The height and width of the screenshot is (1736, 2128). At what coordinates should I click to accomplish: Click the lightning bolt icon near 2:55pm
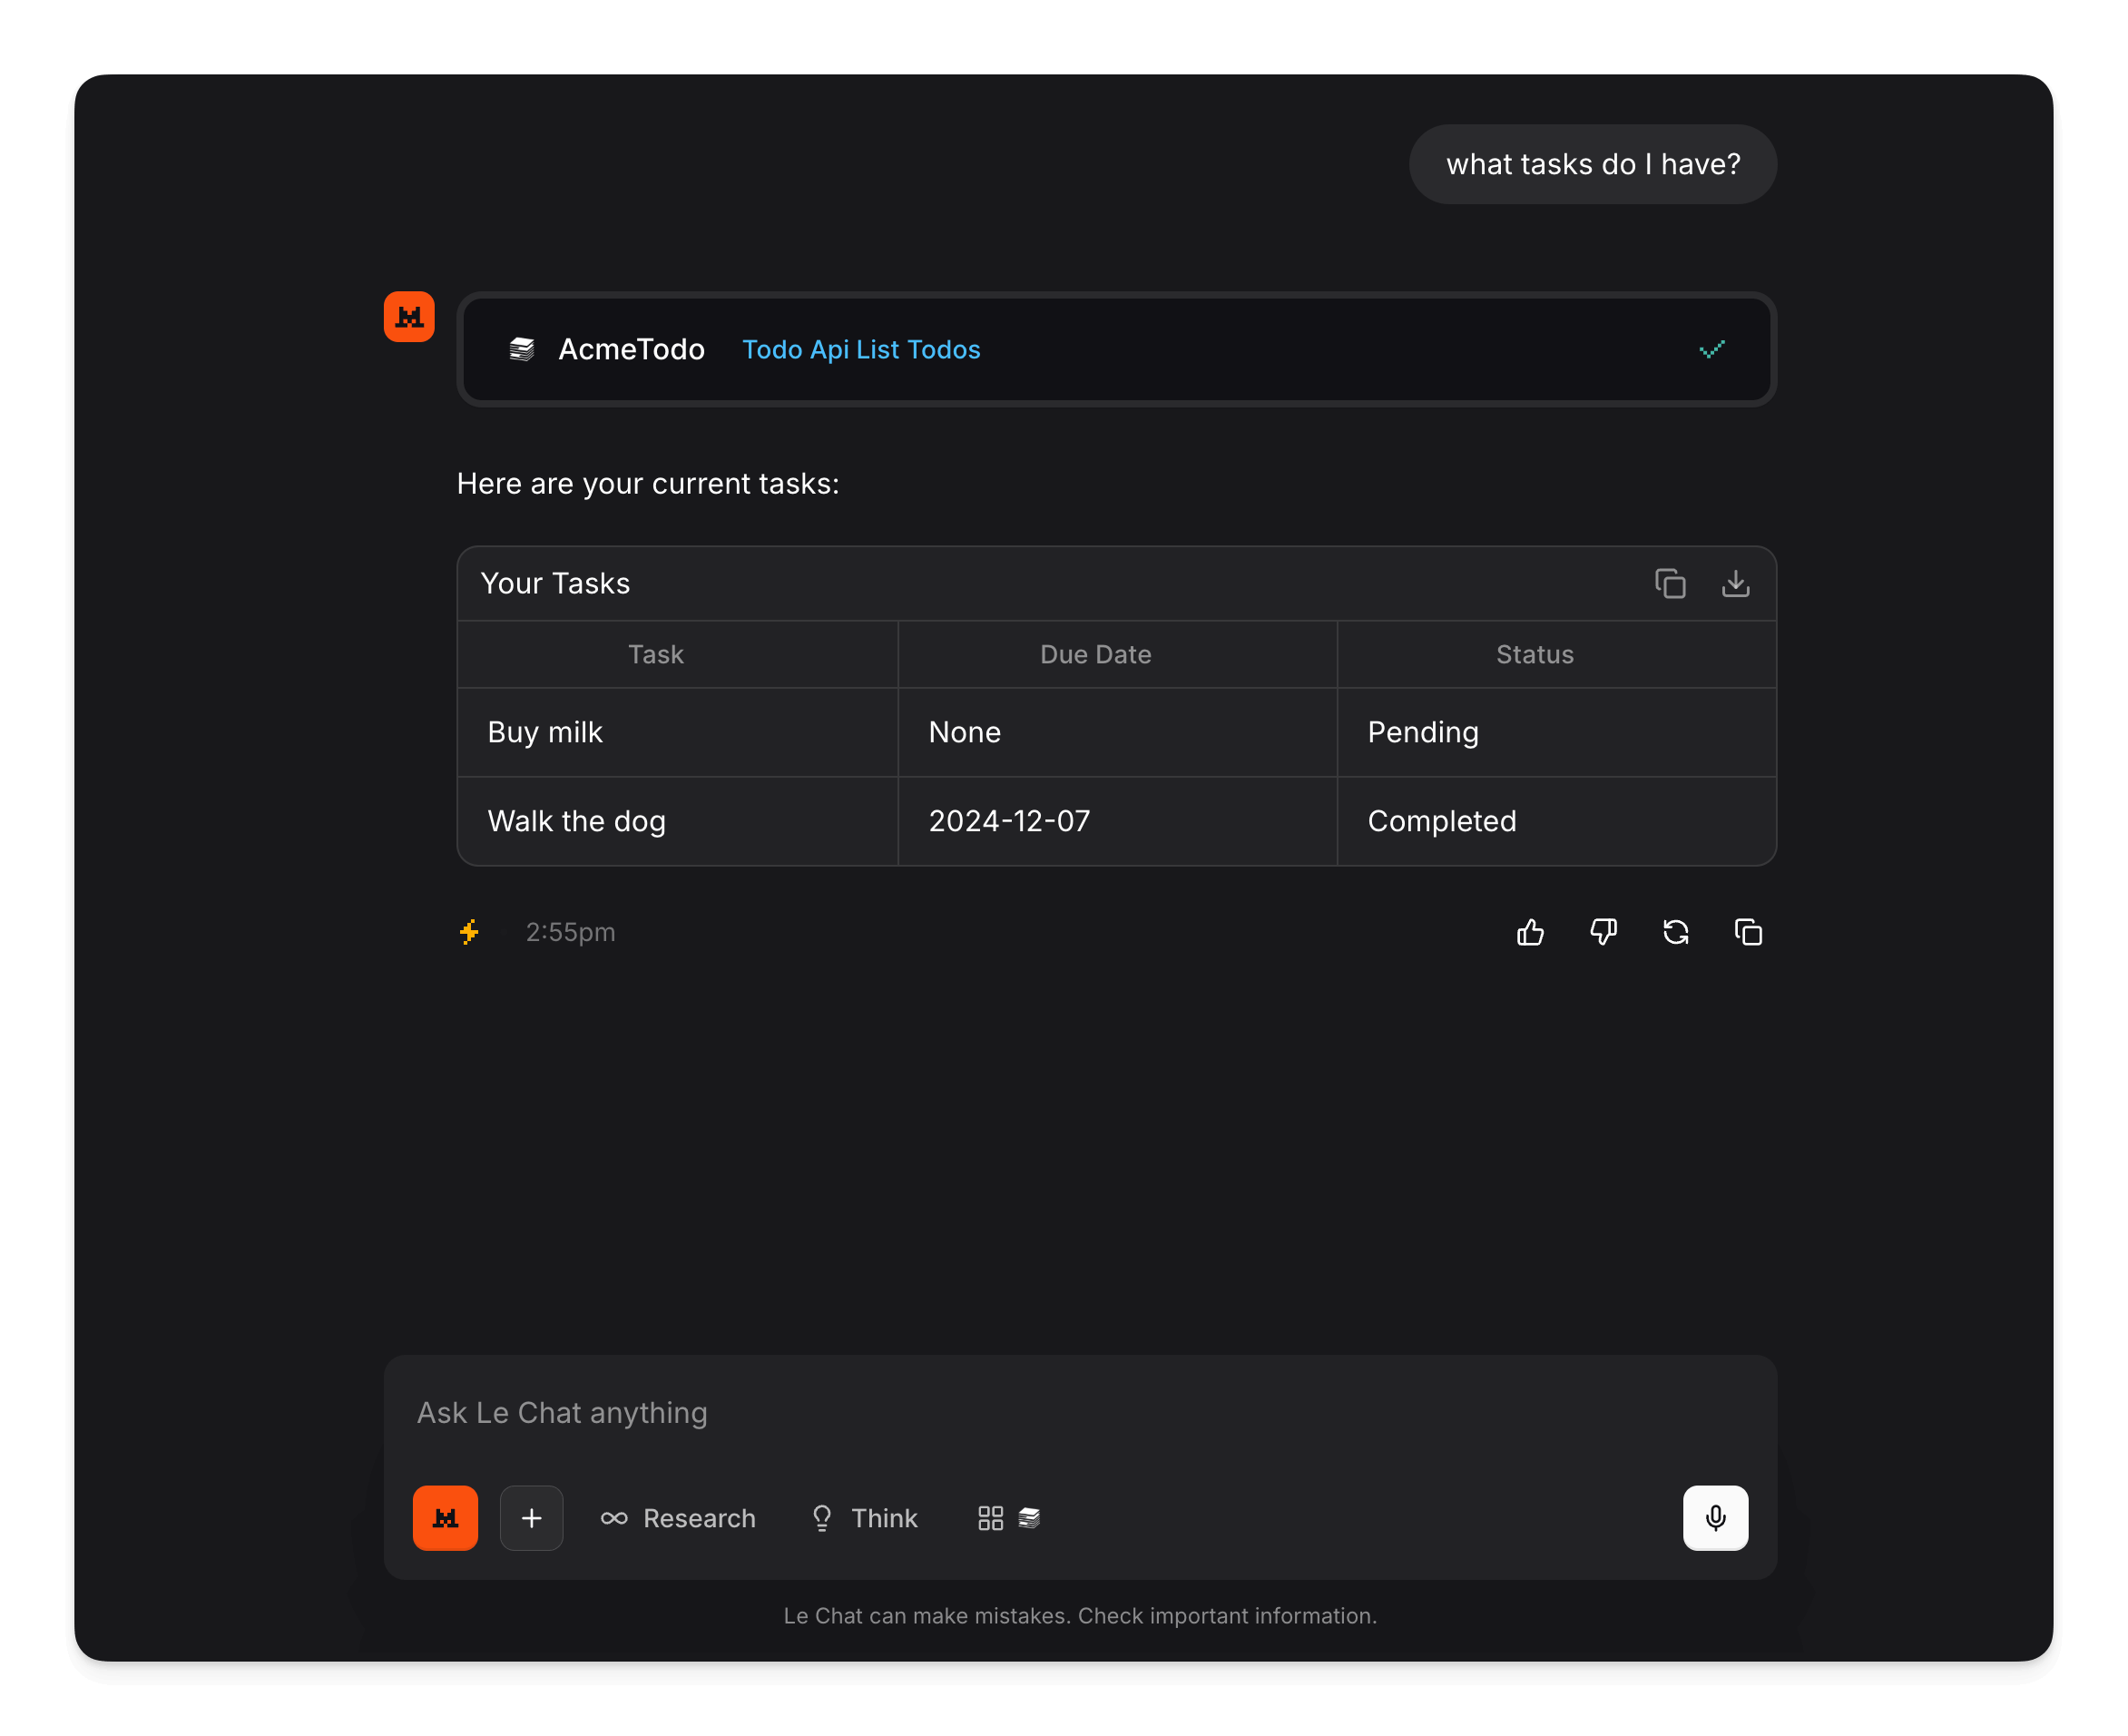pos(469,932)
